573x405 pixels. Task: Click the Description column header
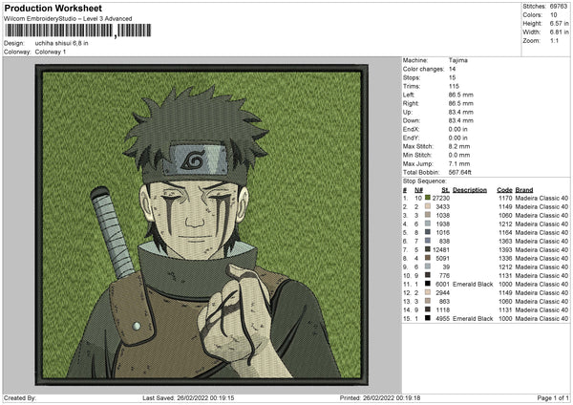[470, 190]
